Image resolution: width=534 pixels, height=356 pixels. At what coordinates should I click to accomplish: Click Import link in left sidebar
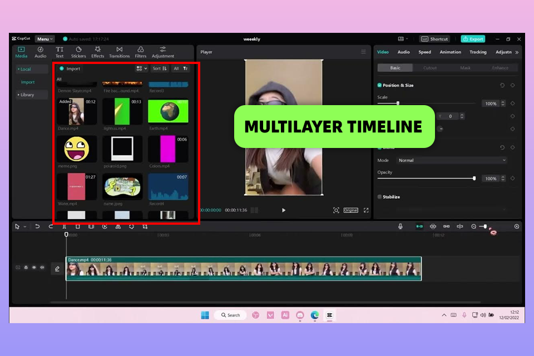(28, 82)
